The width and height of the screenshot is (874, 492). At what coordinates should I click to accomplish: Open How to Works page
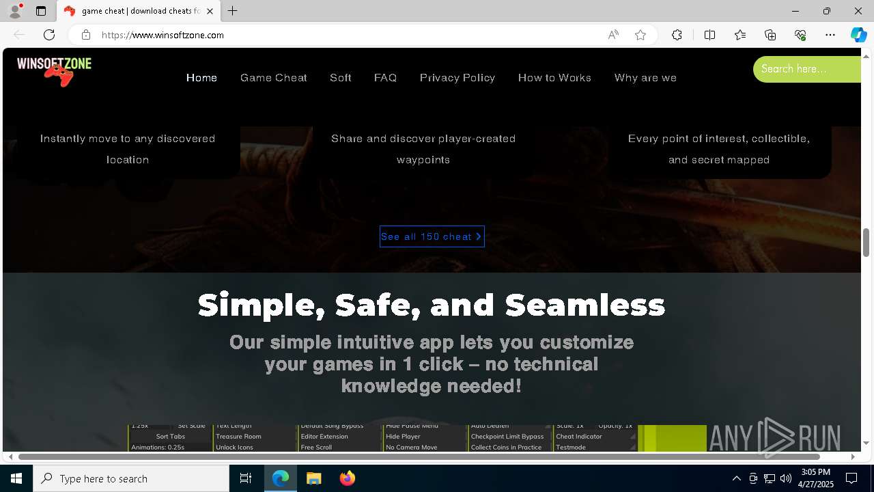pos(554,78)
